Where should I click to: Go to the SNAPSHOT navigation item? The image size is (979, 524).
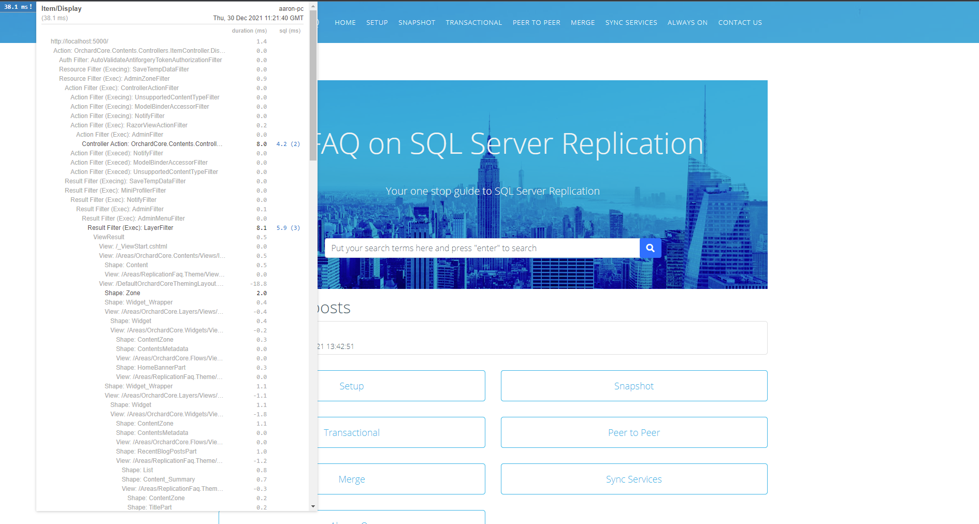pos(416,23)
